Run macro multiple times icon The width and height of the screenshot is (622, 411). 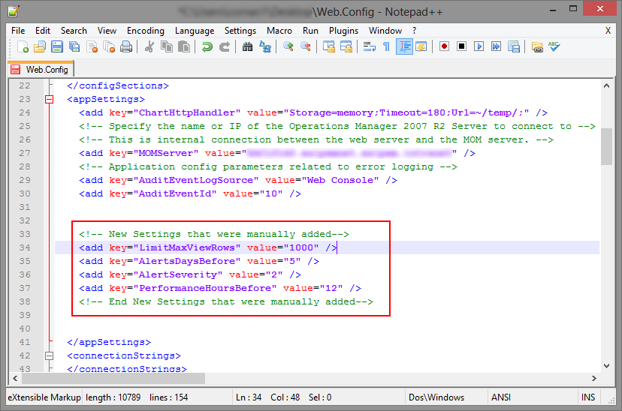coord(497,46)
